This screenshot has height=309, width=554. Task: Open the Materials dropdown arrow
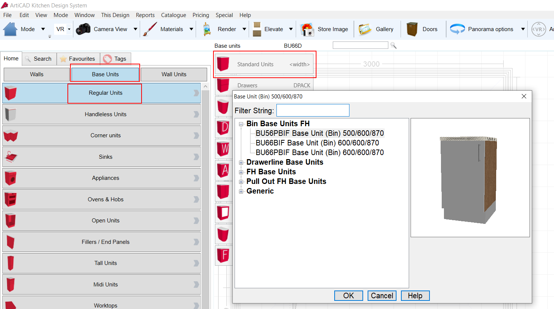pyautogui.click(x=191, y=29)
